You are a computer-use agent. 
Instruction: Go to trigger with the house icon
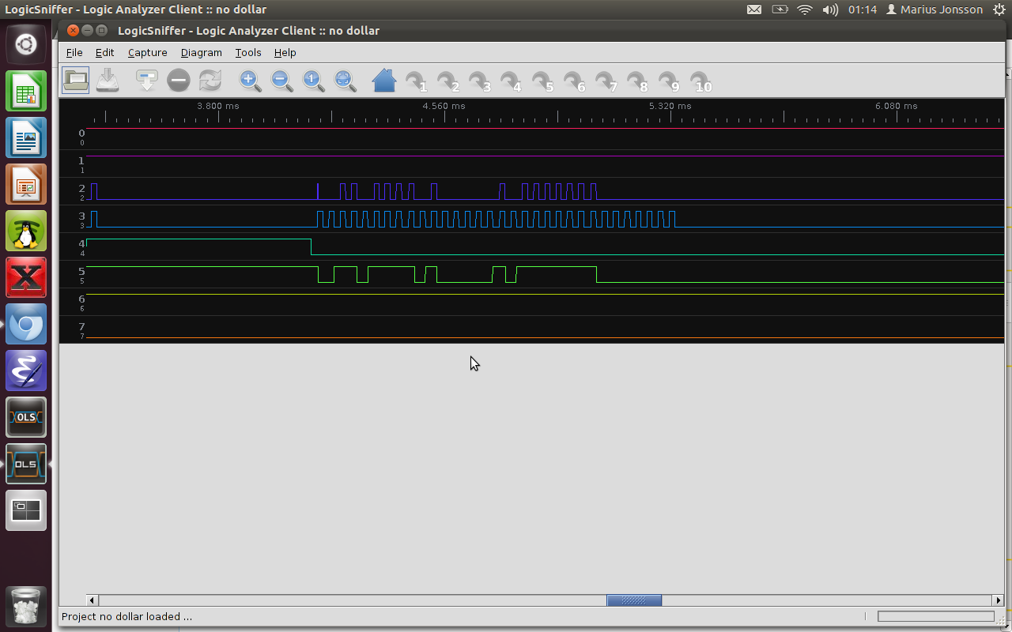pos(384,80)
